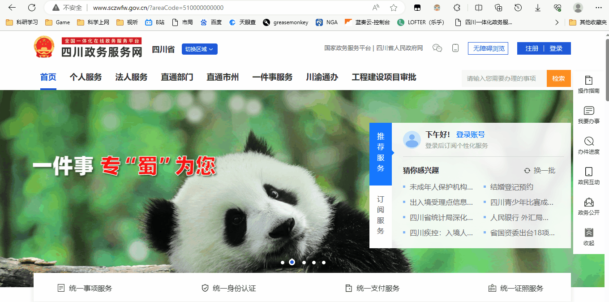Open the 个人服务 navigation tab
Image resolution: width=609 pixels, height=302 pixels.
(86, 77)
